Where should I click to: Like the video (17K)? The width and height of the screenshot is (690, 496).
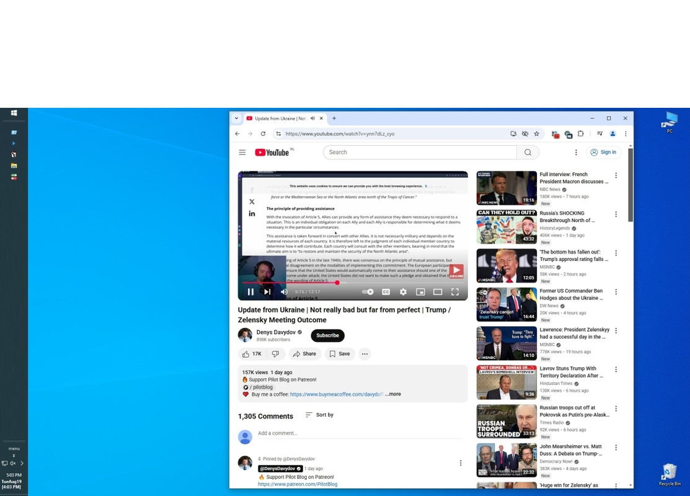pos(252,354)
